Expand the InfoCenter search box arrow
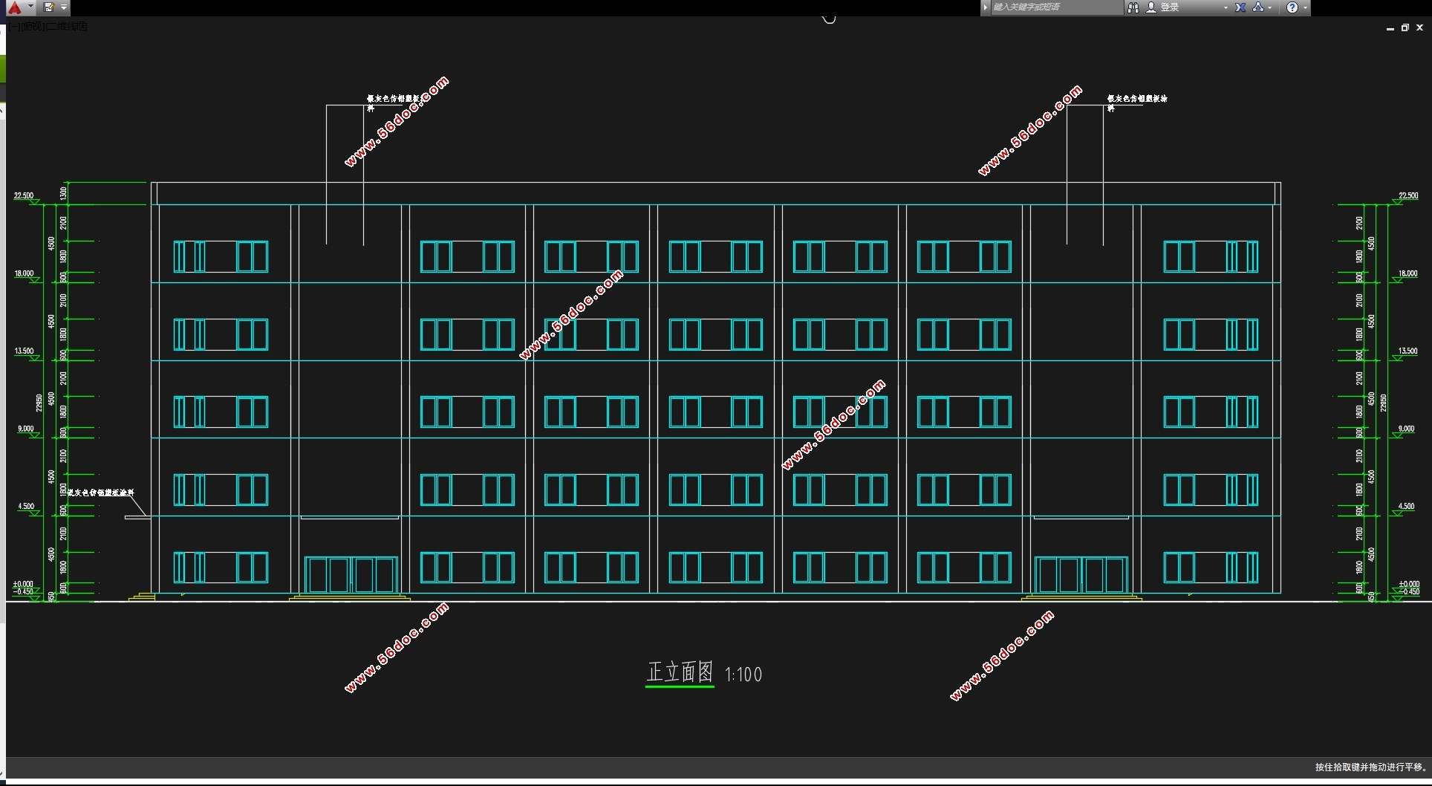Image resolution: width=1432 pixels, height=786 pixels. 986,7
